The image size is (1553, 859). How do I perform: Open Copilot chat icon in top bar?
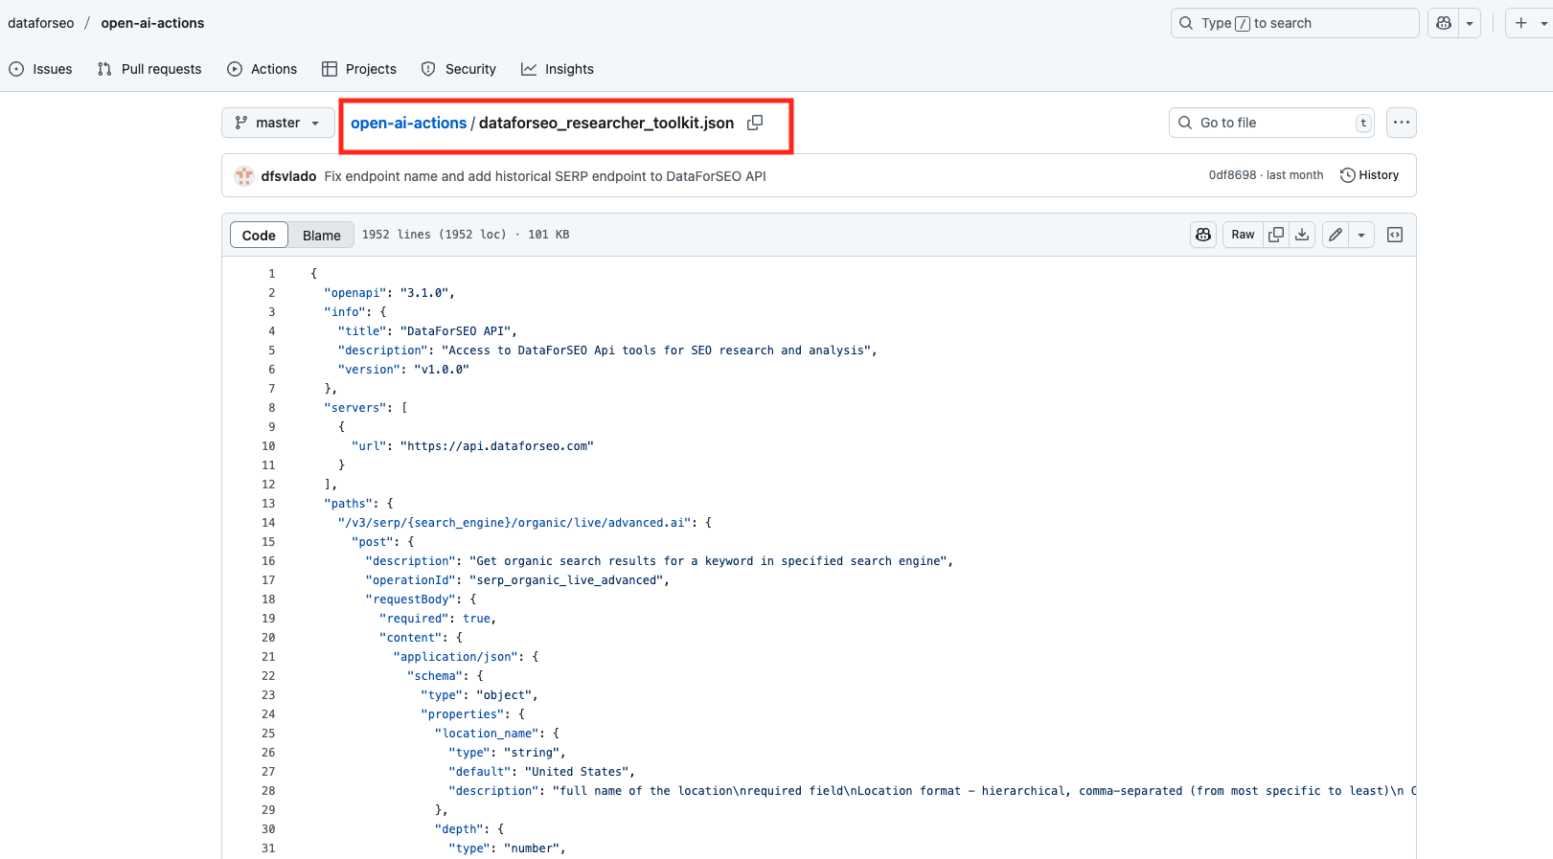(1443, 23)
